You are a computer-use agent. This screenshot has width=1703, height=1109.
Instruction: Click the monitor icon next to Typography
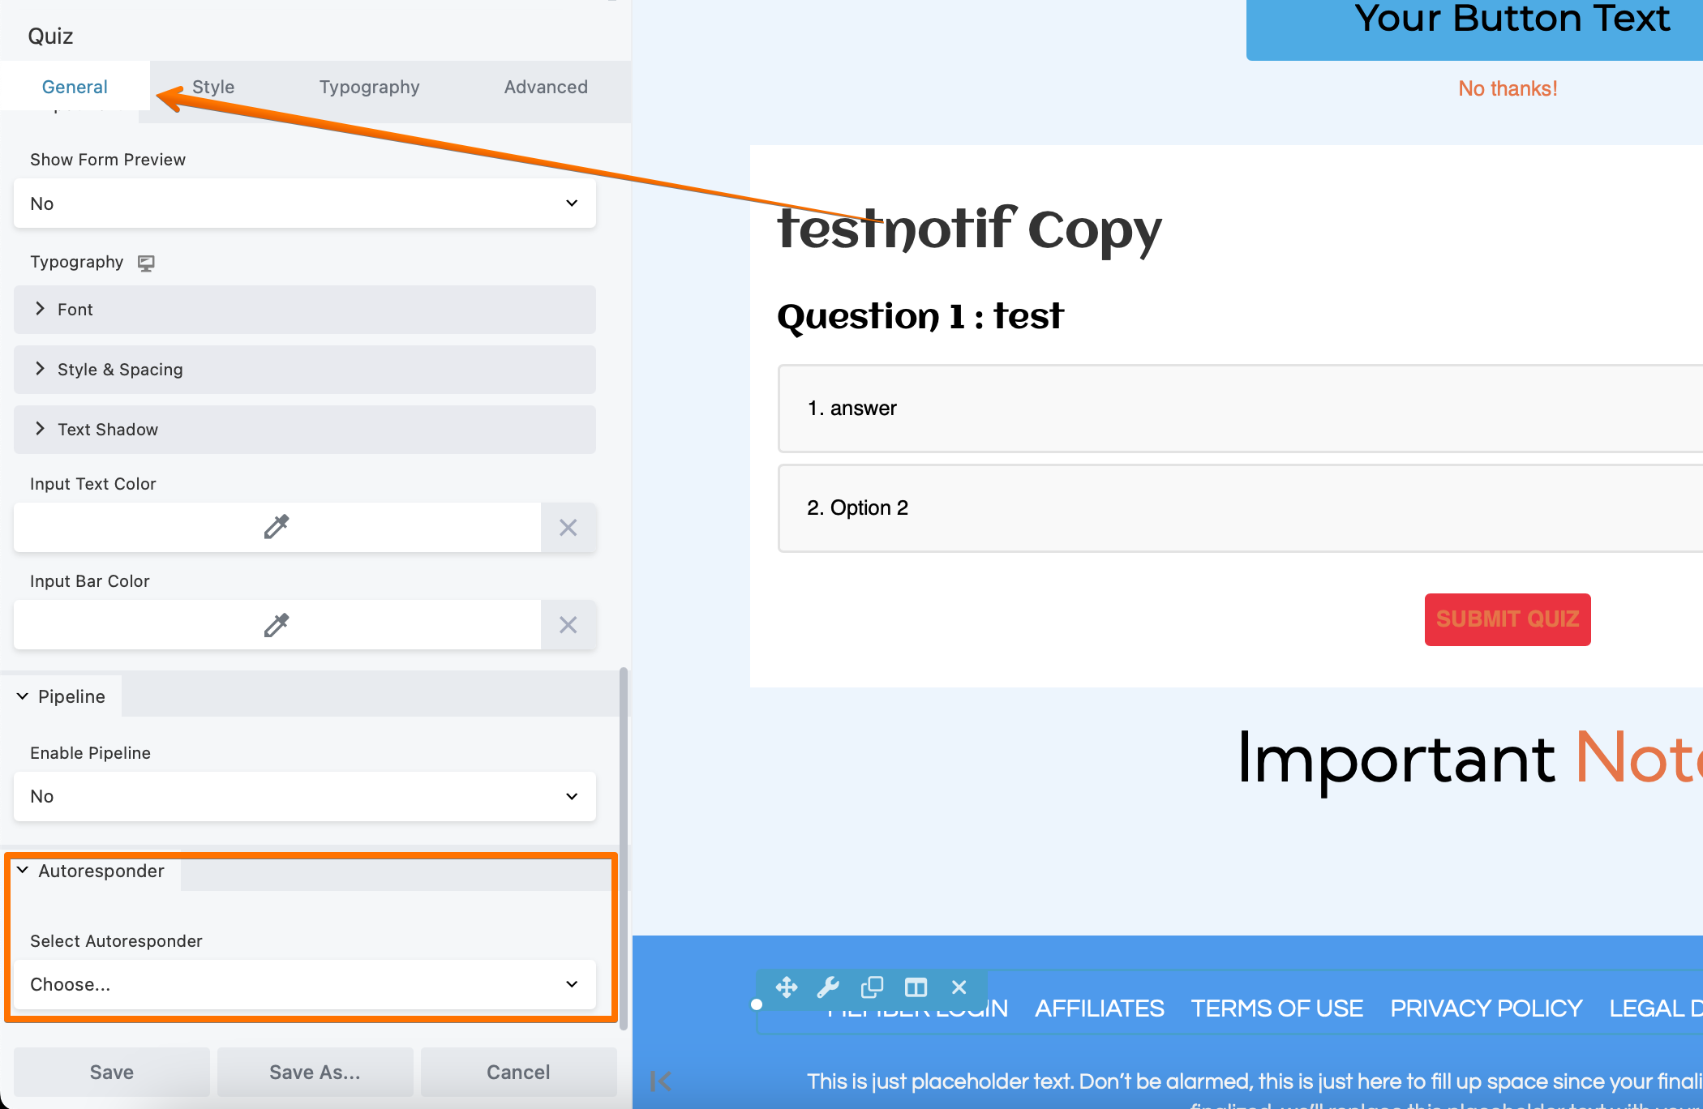(x=147, y=262)
